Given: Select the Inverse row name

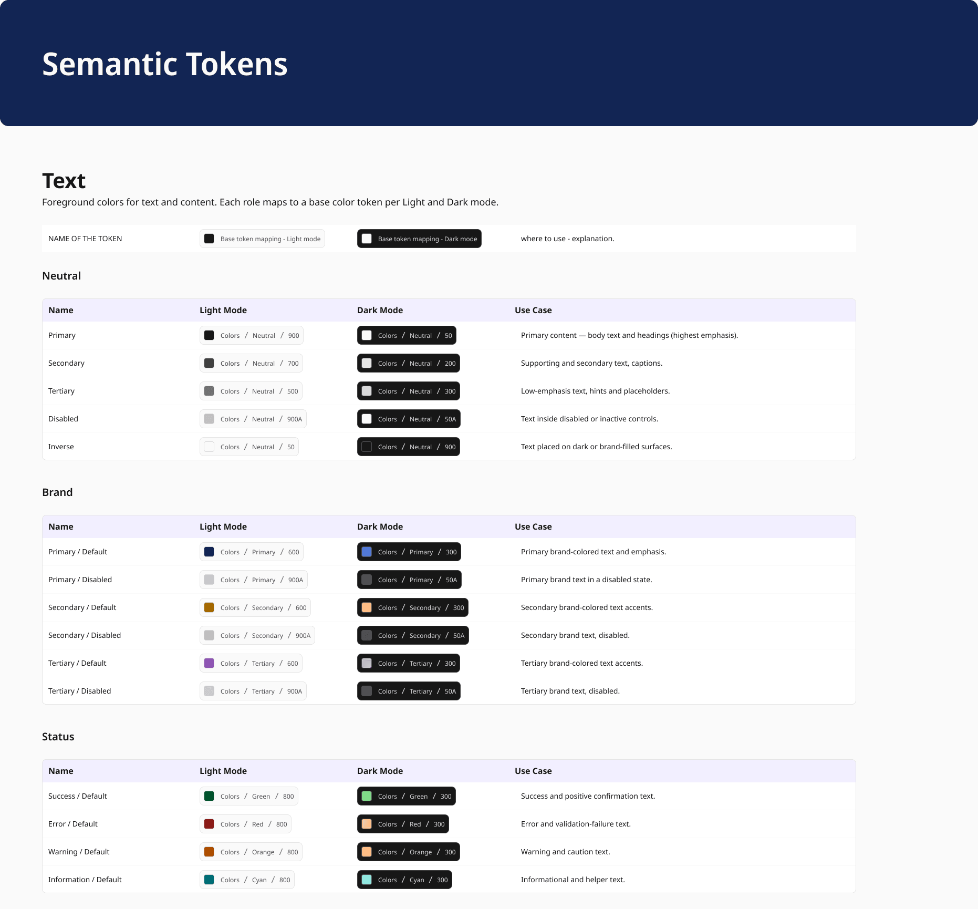Looking at the screenshot, I should [x=61, y=447].
